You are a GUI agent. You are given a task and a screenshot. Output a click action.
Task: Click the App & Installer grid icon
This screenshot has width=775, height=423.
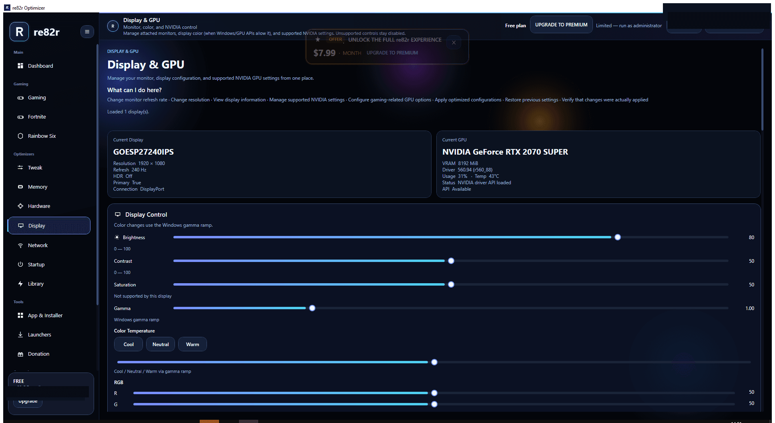click(20, 315)
